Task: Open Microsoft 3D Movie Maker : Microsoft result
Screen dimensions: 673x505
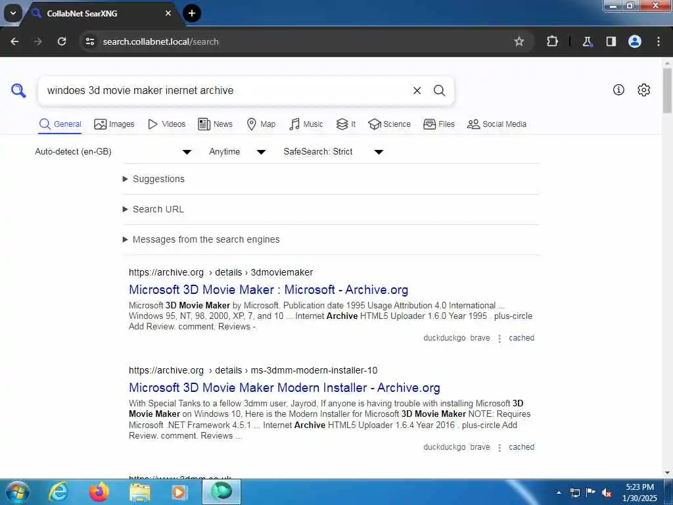Action: tap(268, 289)
